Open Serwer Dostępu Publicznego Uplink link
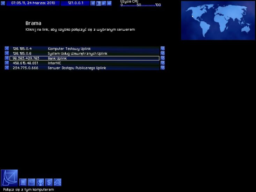The width and height of the screenshot is (256, 192). pyautogui.click(x=84, y=68)
